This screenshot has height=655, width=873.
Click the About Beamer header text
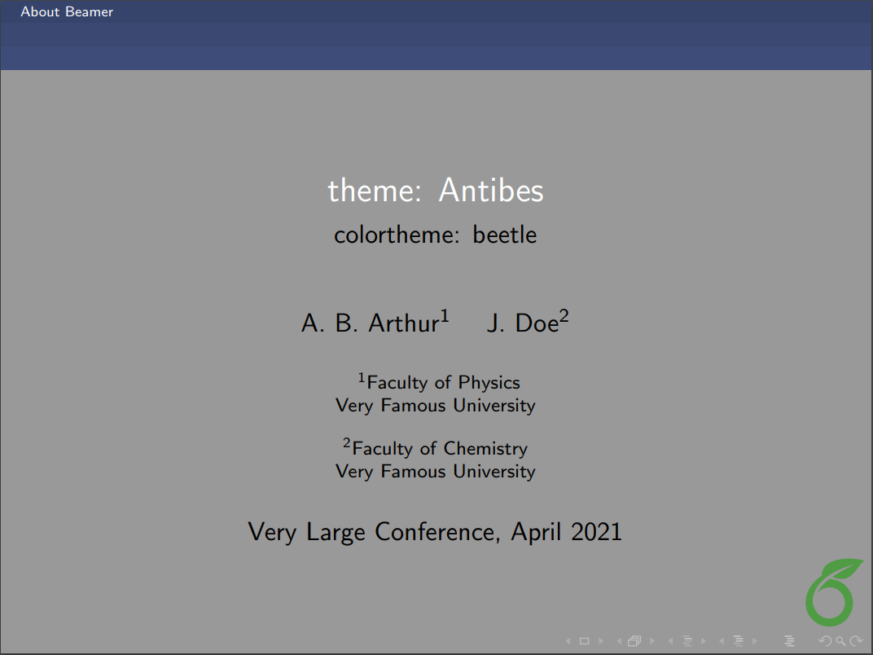(x=67, y=11)
